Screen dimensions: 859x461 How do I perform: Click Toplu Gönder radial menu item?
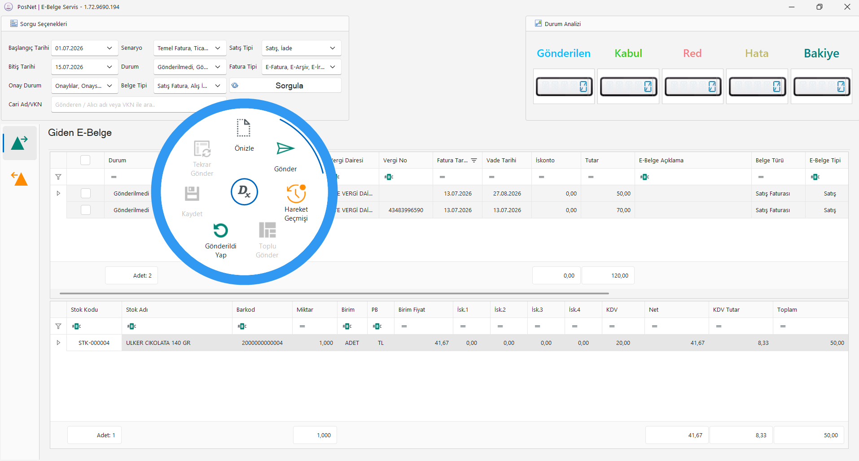pyautogui.click(x=267, y=240)
